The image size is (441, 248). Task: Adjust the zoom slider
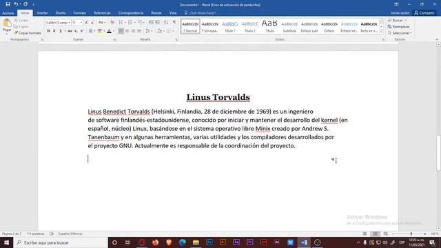(411, 234)
